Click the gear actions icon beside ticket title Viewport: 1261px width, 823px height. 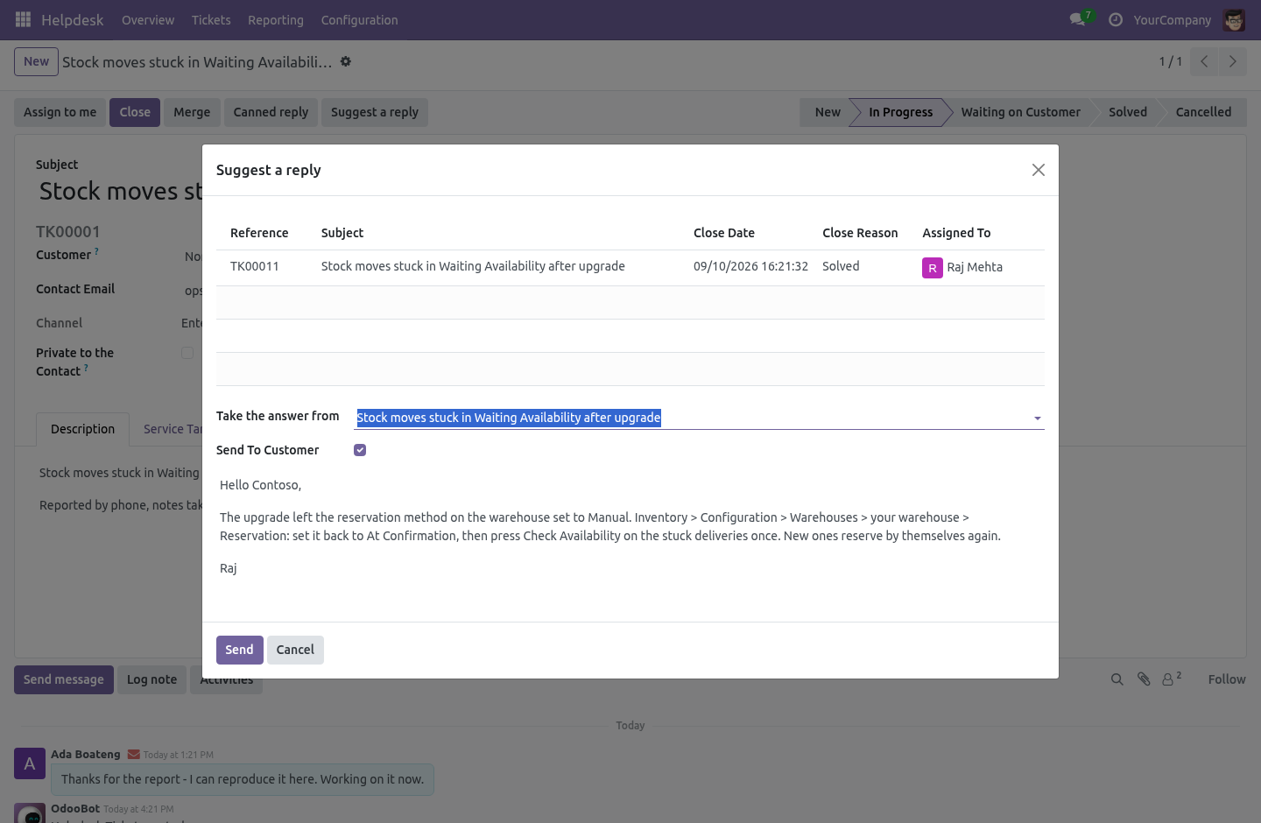[x=346, y=61]
